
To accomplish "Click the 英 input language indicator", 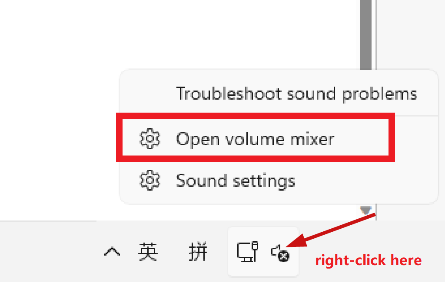I will pos(148,251).
